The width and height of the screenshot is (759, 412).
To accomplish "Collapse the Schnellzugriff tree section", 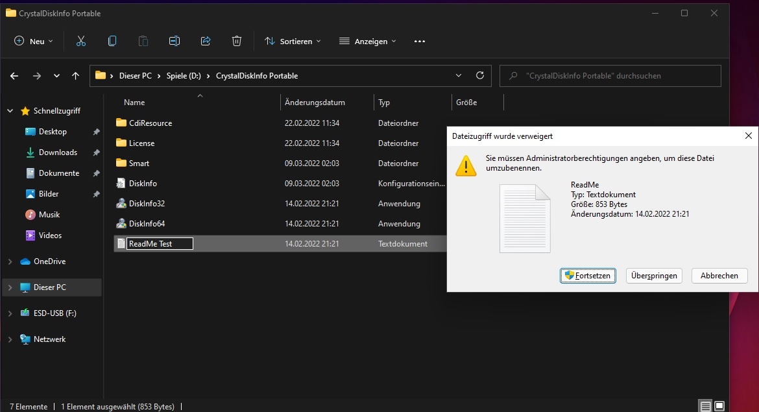I will (x=10, y=111).
